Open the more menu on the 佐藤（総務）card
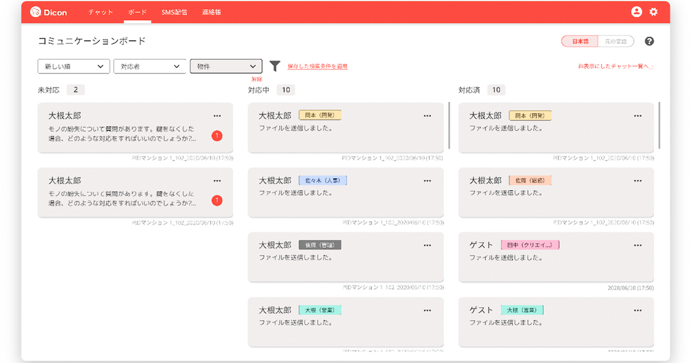Image resolution: width=694 pixels, height=363 pixels. click(x=638, y=180)
